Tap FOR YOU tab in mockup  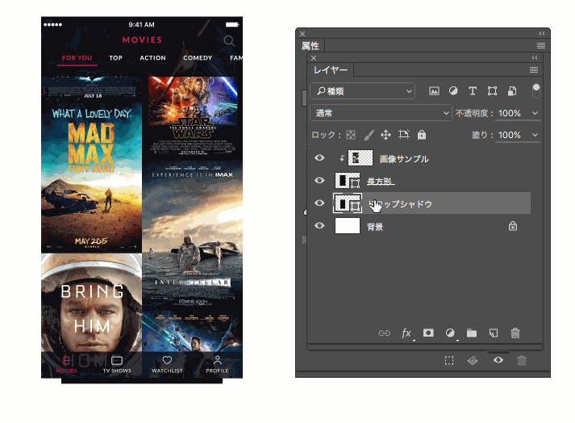(77, 58)
